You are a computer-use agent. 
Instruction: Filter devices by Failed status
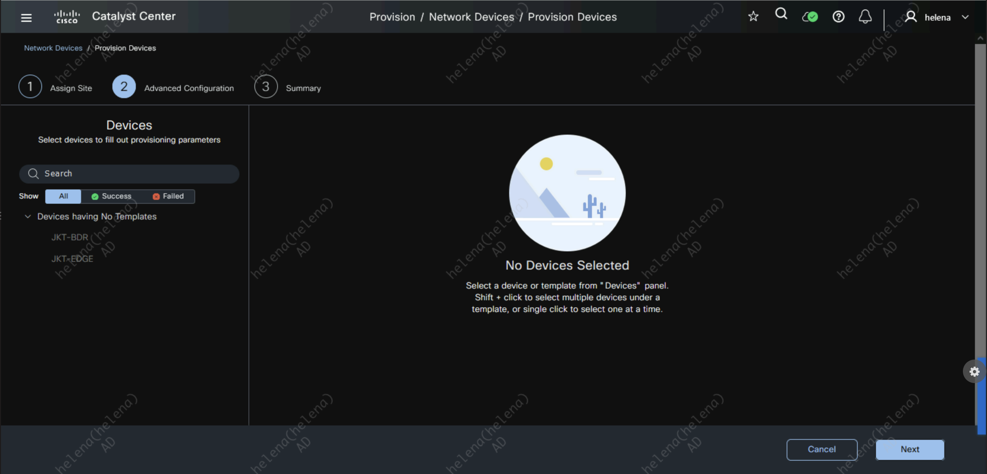[168, 196]
